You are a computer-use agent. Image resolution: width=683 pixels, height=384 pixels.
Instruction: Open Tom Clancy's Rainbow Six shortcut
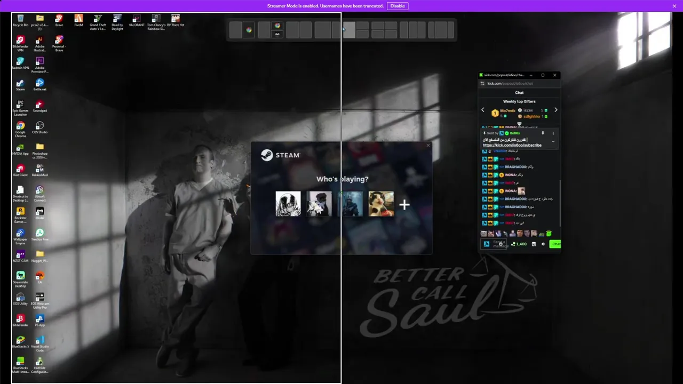pos(156,22)
